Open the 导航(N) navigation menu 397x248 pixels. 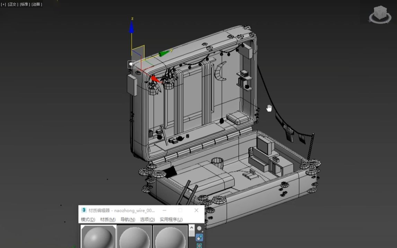click(x=128, y=219)
